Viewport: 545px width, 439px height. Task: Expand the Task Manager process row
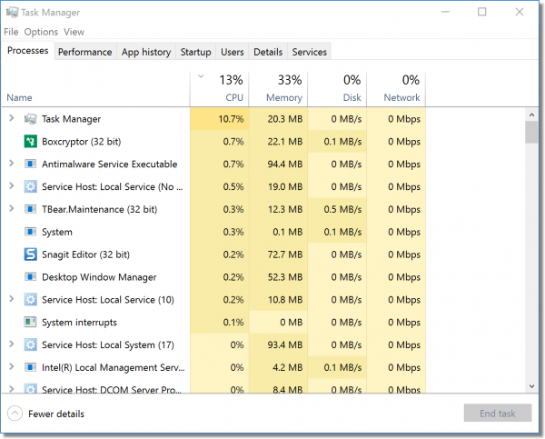12,118
